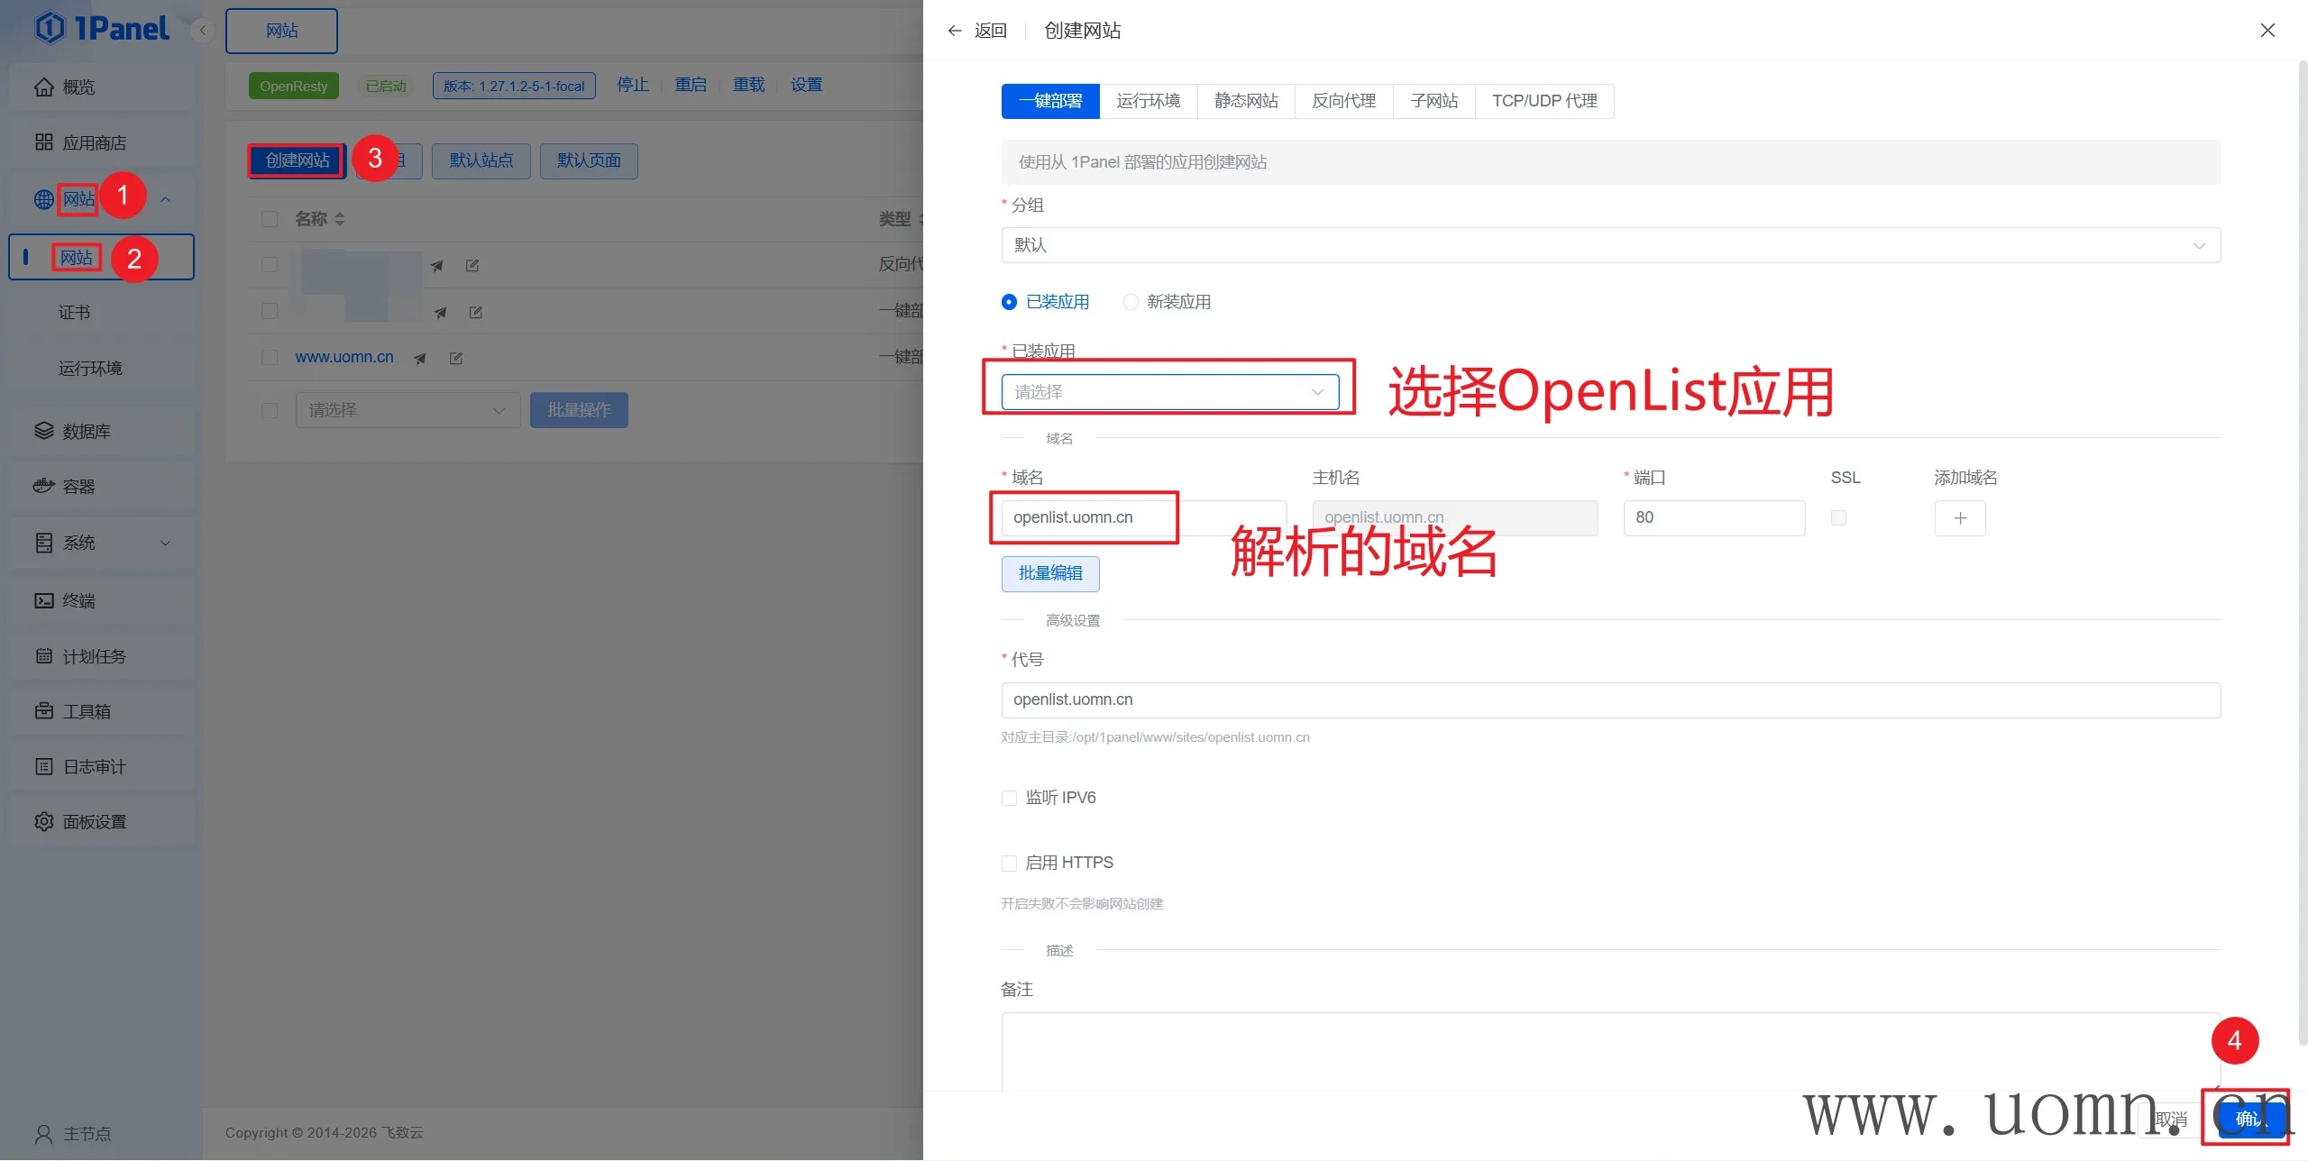2308x1161 pixels.
Task: Expand the 分组 默认 dropdown
Action: tap(1610, 245)
